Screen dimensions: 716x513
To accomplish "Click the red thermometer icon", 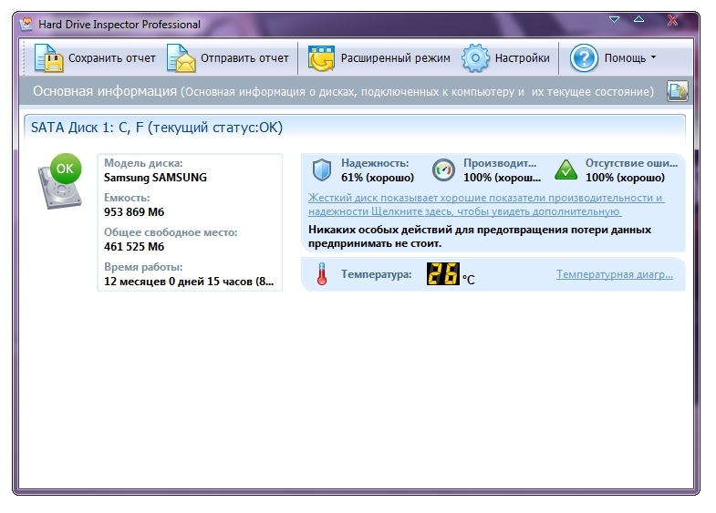I will coord(321,274).
